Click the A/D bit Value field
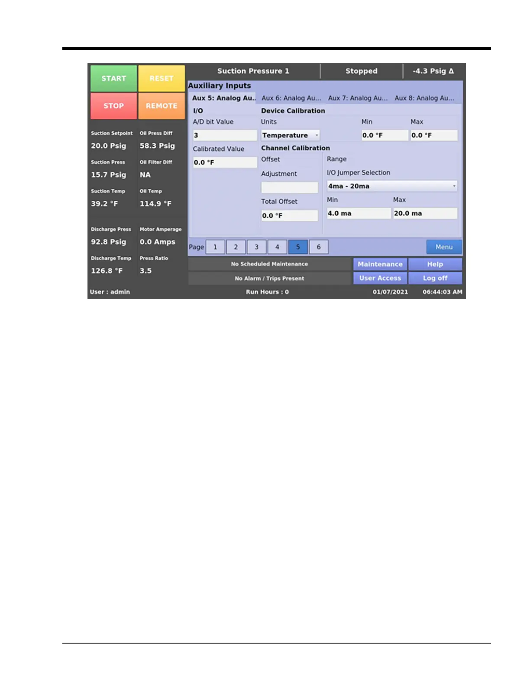 point(225,135)
